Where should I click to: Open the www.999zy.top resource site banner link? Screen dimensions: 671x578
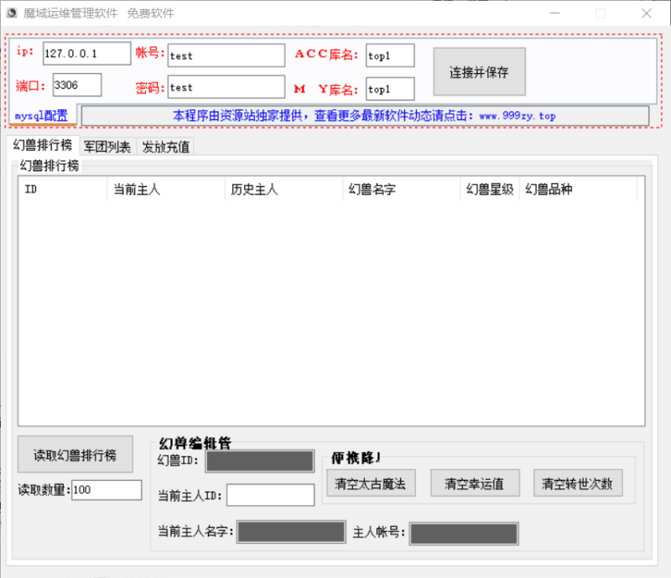[365, 116]
